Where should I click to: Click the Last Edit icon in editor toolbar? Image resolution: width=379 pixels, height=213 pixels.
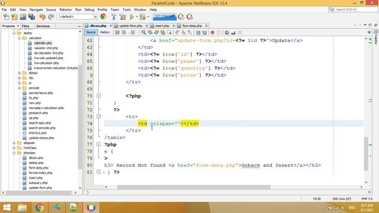pyautogui.click(x=117, y=33)
